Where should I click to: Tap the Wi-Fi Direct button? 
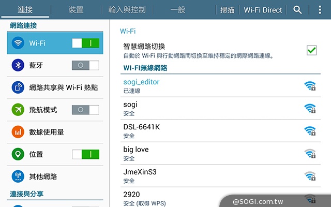point(263,10)
